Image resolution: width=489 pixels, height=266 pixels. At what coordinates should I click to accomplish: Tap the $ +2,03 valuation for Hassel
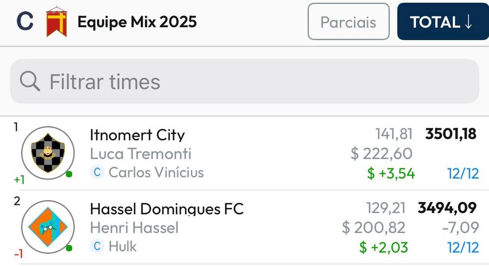pyautogui.click(x=383, y=247)
